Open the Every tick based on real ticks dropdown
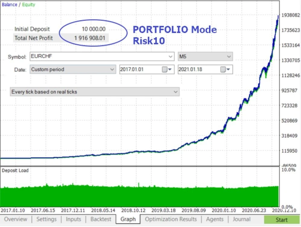301x227 pixels. 95,92
